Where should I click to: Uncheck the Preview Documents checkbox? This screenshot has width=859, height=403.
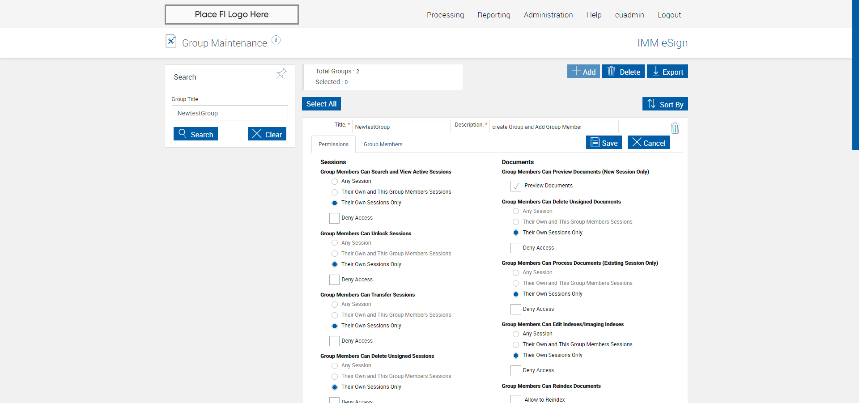[516, 186]
